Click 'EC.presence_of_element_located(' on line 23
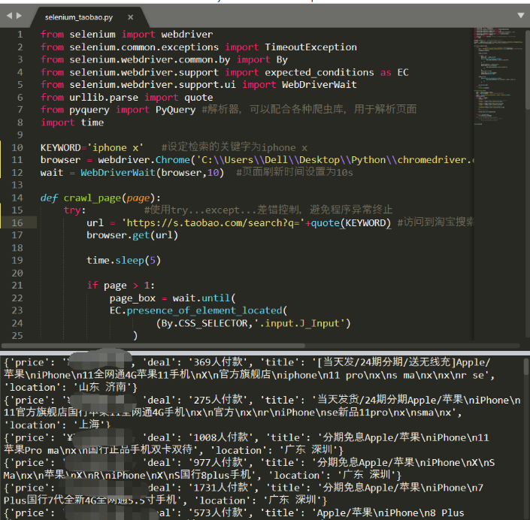This screenshot has width=530, height=520. (198, 310)
